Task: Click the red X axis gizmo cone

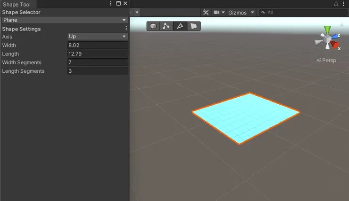Action: pos(334,45)
